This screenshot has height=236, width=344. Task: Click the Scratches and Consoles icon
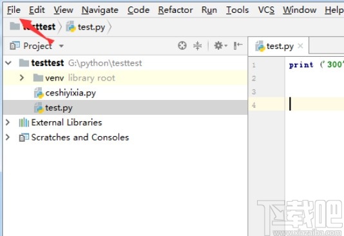tap(24, 137)
